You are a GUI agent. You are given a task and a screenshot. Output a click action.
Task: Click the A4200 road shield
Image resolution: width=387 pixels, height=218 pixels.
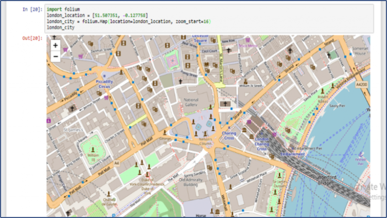361,84
